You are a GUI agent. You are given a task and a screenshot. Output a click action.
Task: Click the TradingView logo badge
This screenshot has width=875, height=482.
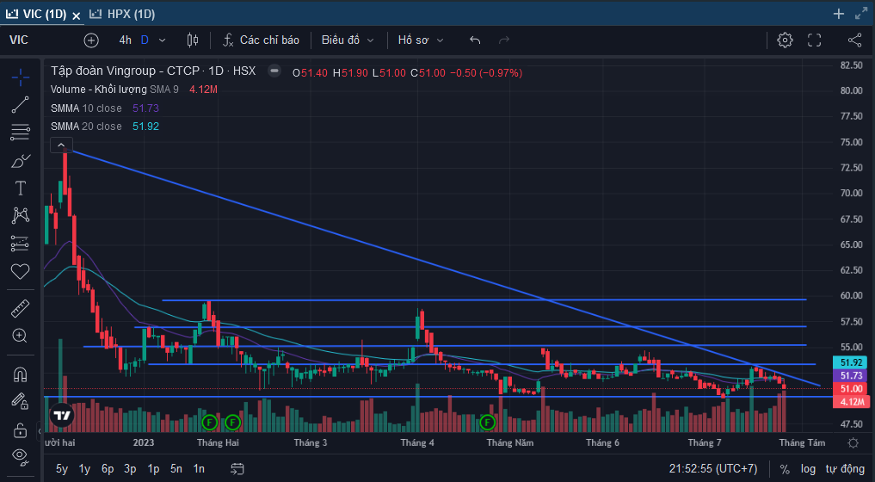tap(62, 416)
